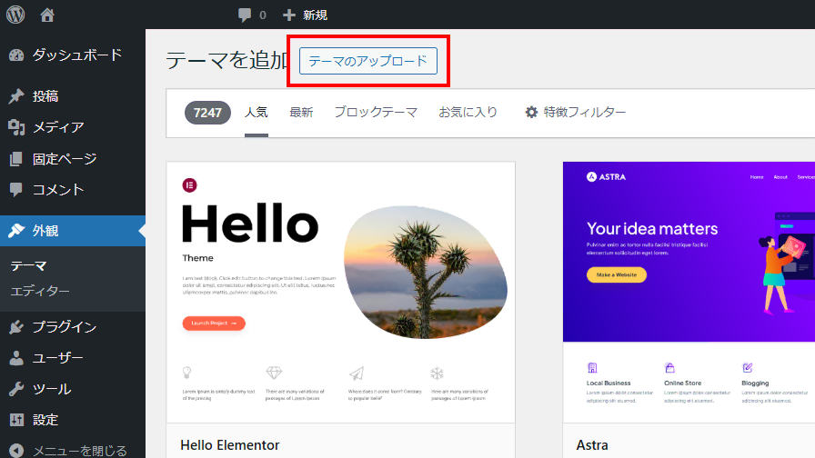Click 新規 in admin bar
This screenshot has height=458, width=815.
pos(316,15)
